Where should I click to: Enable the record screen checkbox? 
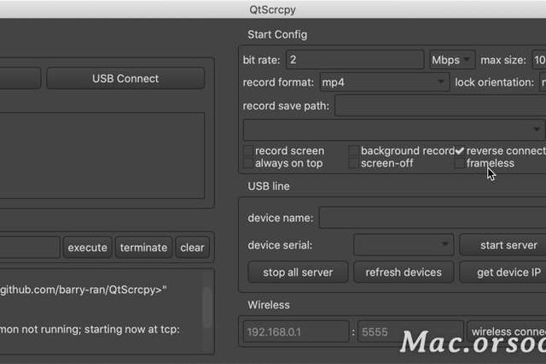248,151
